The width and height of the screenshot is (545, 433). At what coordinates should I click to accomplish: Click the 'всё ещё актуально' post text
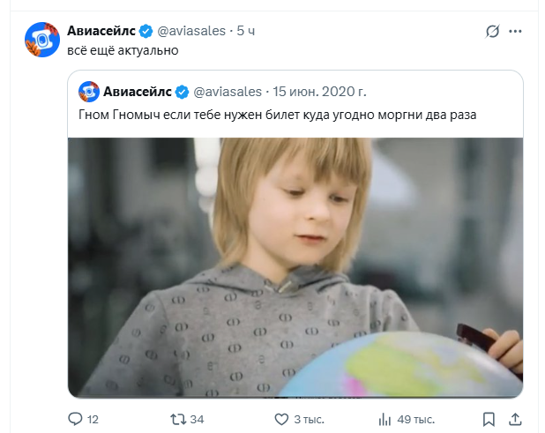[x=123, y=51]
